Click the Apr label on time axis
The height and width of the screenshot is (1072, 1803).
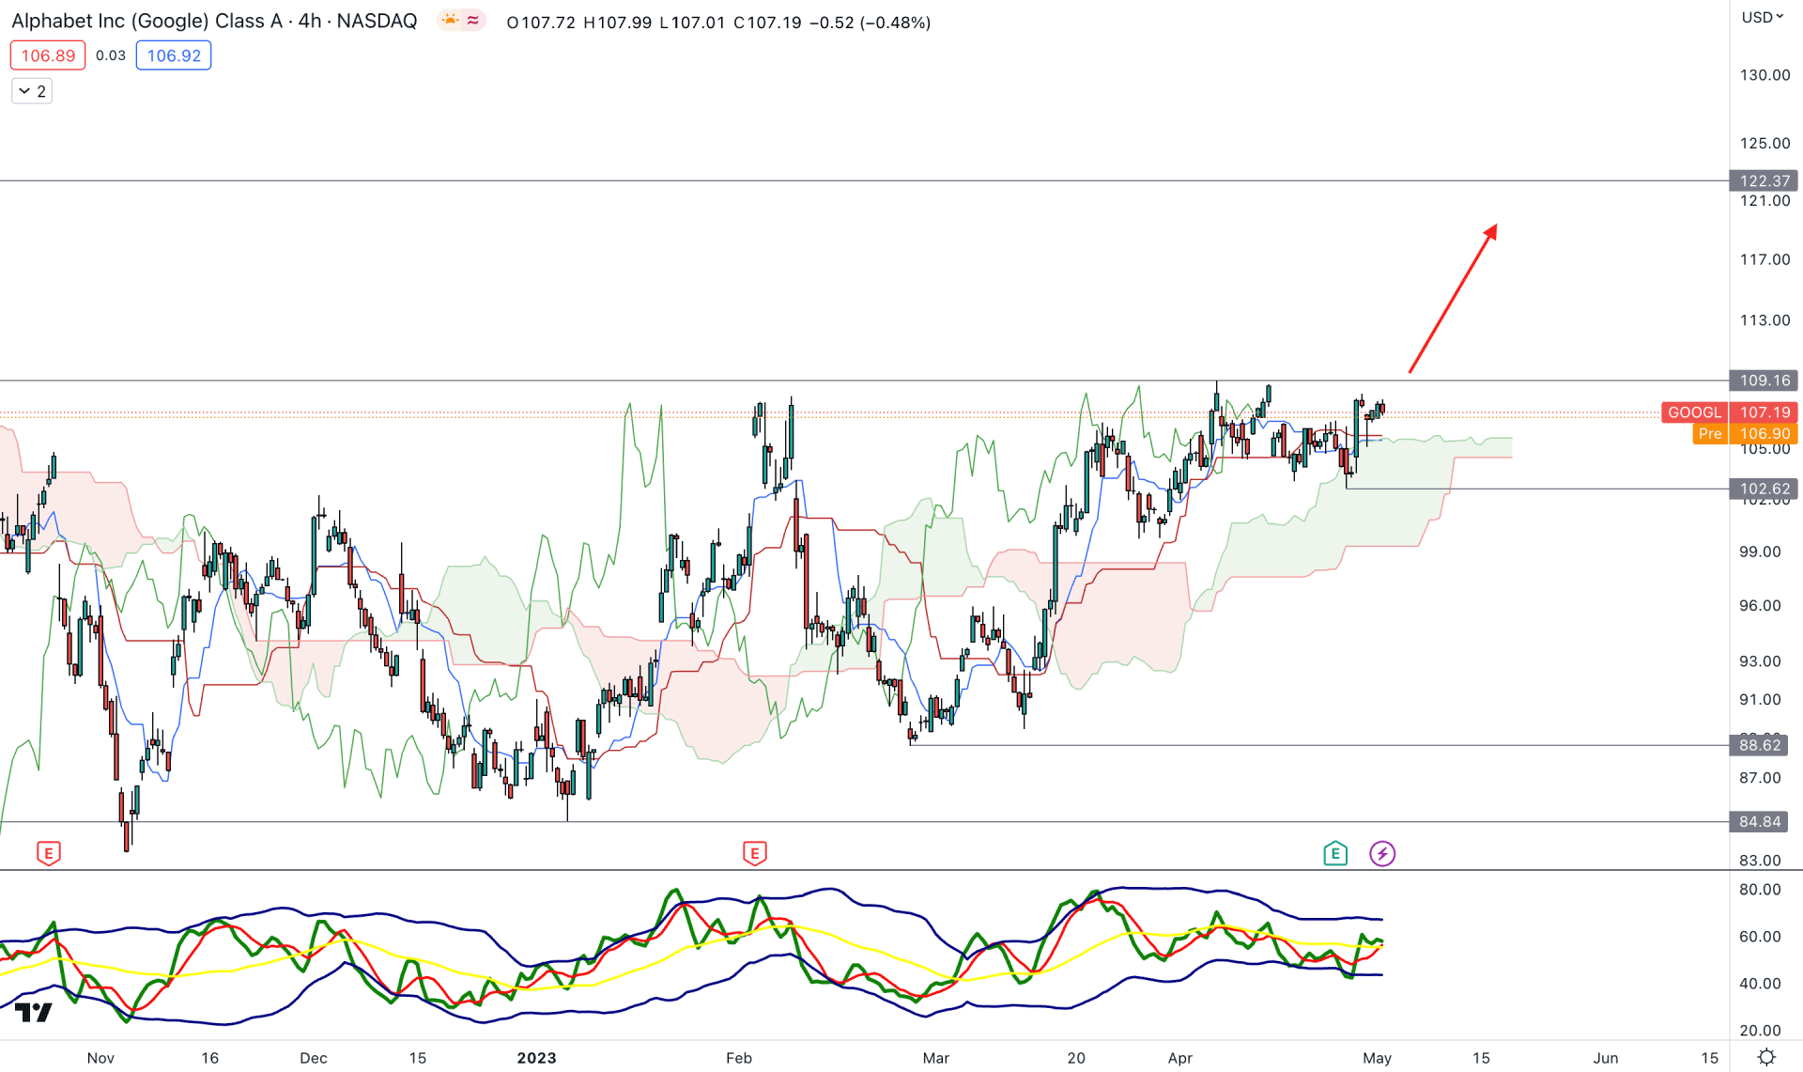pos(1179,1058)
